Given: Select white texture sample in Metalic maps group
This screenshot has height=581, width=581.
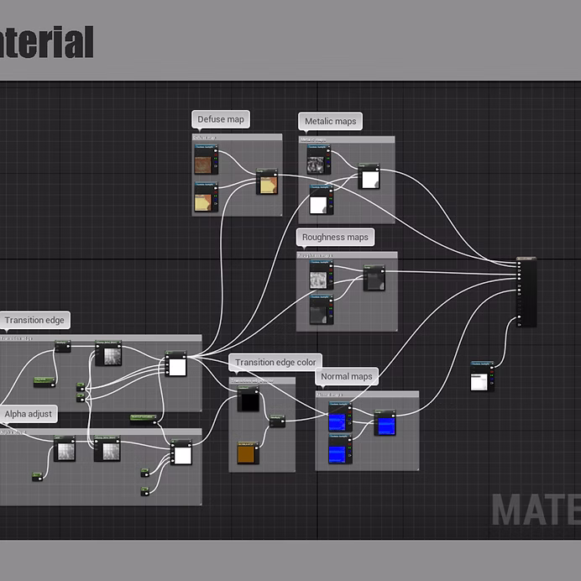Looking at the screenshot, I should (x=322, y=200).
